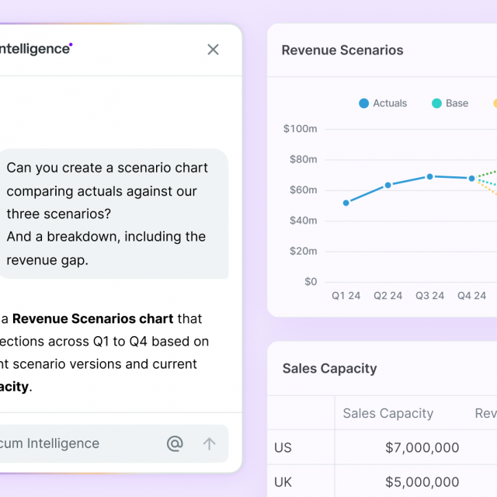Screen dimensions: 497x497
Task: Click the Revenue Scenarios panel title
Action: pyautogui.click(x=342, y=50)
